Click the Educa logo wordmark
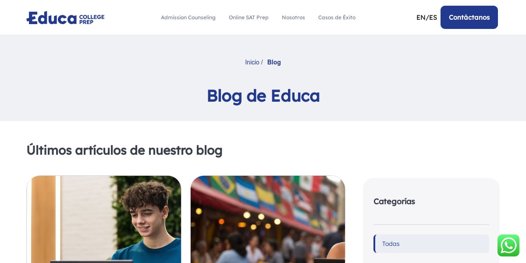This screenshot has width=526, height=263. pos(52,18)
